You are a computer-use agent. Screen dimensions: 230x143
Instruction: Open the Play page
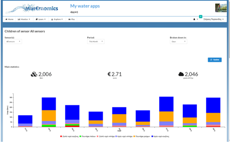tap(72, 19)
